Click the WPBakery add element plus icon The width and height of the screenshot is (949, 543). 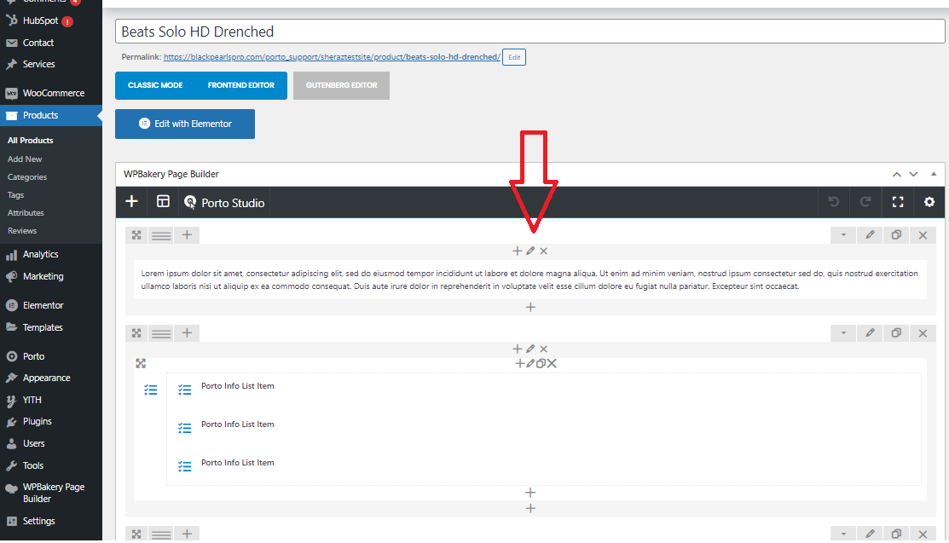pos(131,202)
